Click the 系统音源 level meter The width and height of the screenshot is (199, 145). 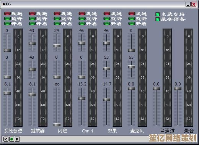(x=18, y=77)
